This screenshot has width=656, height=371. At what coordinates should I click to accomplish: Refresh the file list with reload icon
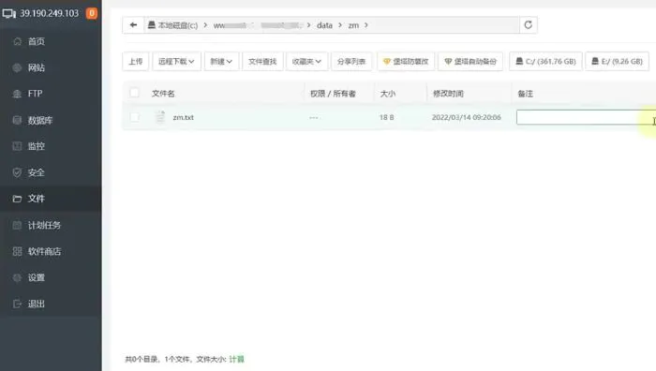tap(528, 25)
